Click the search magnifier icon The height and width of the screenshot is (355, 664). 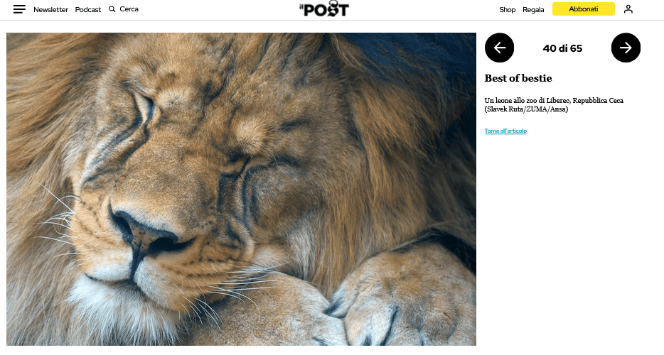click(112, 9)
